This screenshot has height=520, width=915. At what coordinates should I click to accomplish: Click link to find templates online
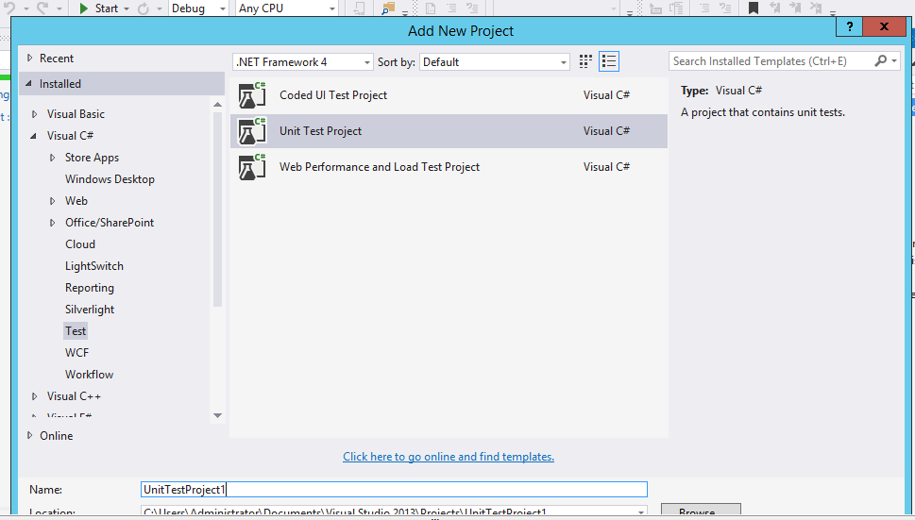[x=449, y=457]
